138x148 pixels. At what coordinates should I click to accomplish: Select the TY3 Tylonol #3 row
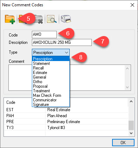point(66,128)
